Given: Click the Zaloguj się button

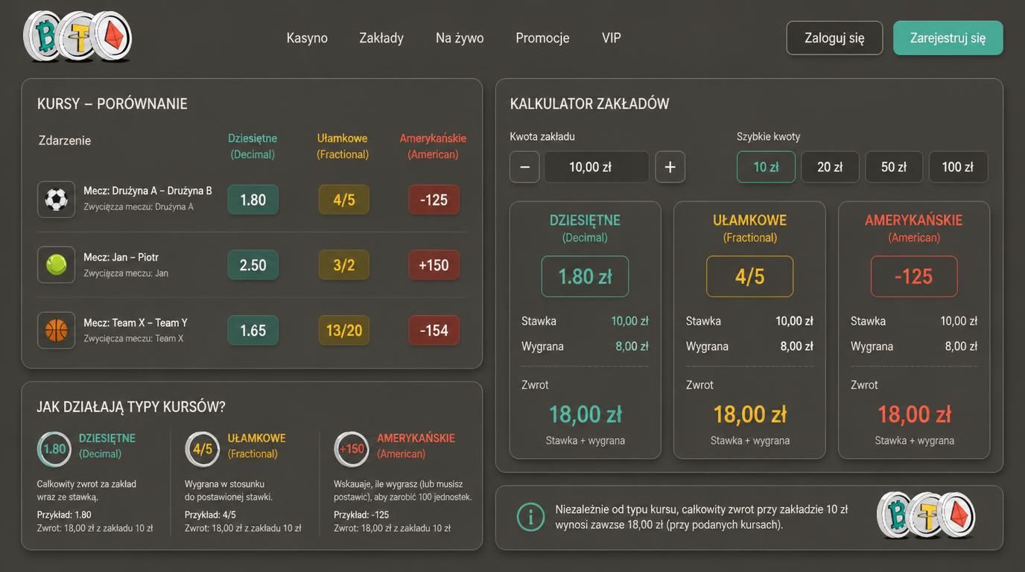Looking at the screenshot, I should coord(834,38).
